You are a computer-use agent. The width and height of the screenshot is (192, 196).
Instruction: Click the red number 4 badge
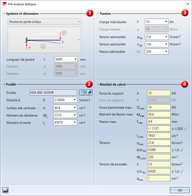coord(184,84)
